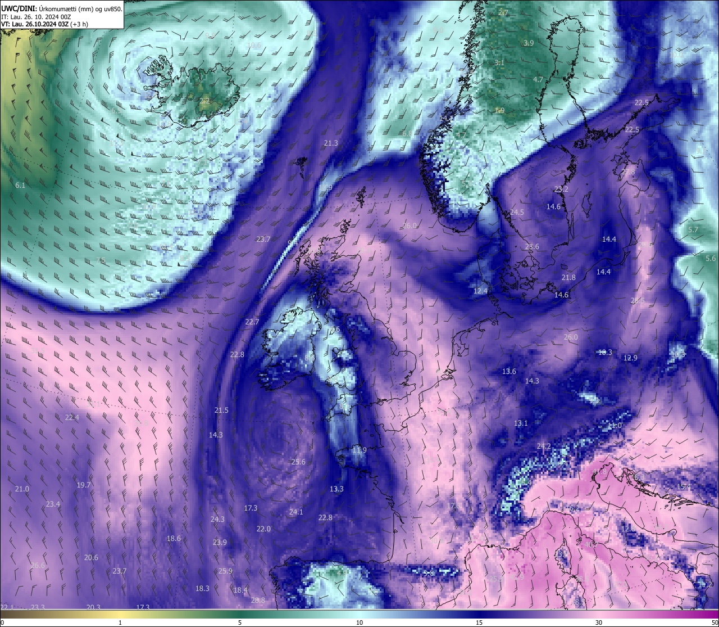719x627 pixels.
Task: Click the dark blue segment near tick 15
Action: point(479,614)
